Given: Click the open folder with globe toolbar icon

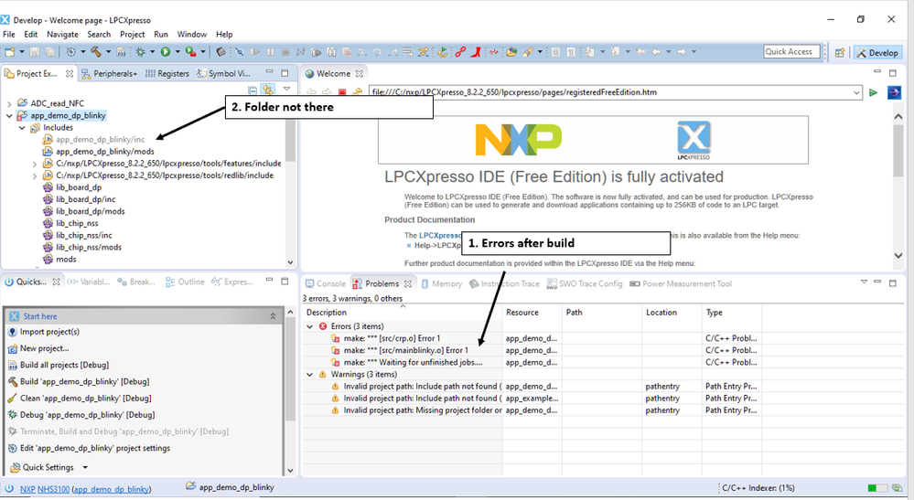Looking at the screenshot, I should click(x=511, y=52).
